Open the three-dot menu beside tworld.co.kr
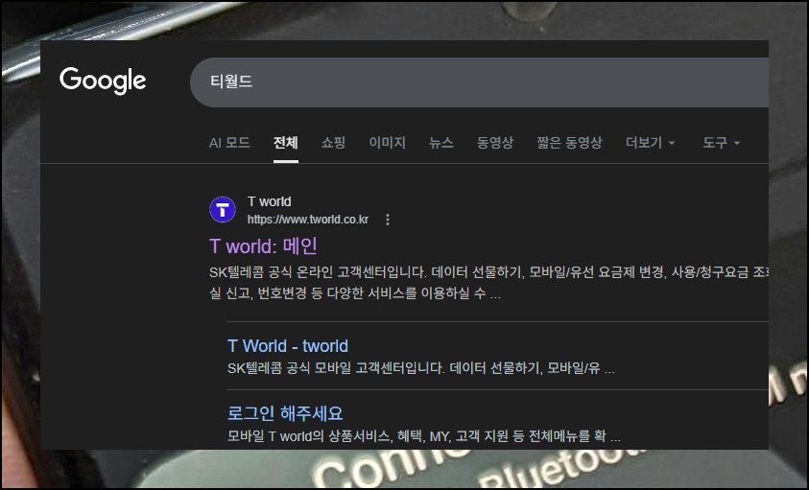This screenshot has height=490, width=809. pos(388,220)
